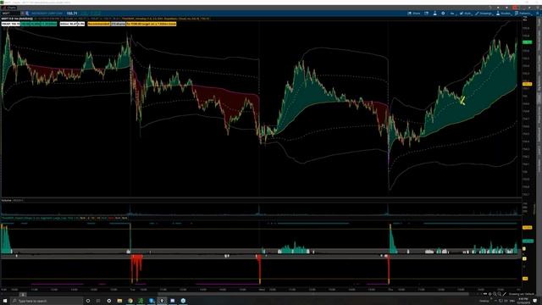
Task: Expand the symbol dropdown arrow beside MSFT
Action: (22, 14)
